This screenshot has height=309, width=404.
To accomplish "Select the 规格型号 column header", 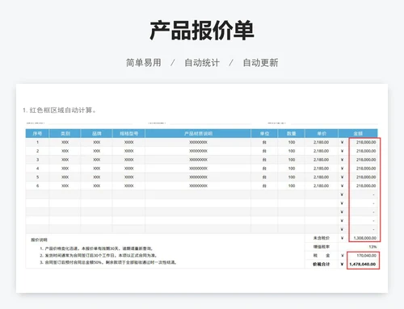I will click(128, 133).
